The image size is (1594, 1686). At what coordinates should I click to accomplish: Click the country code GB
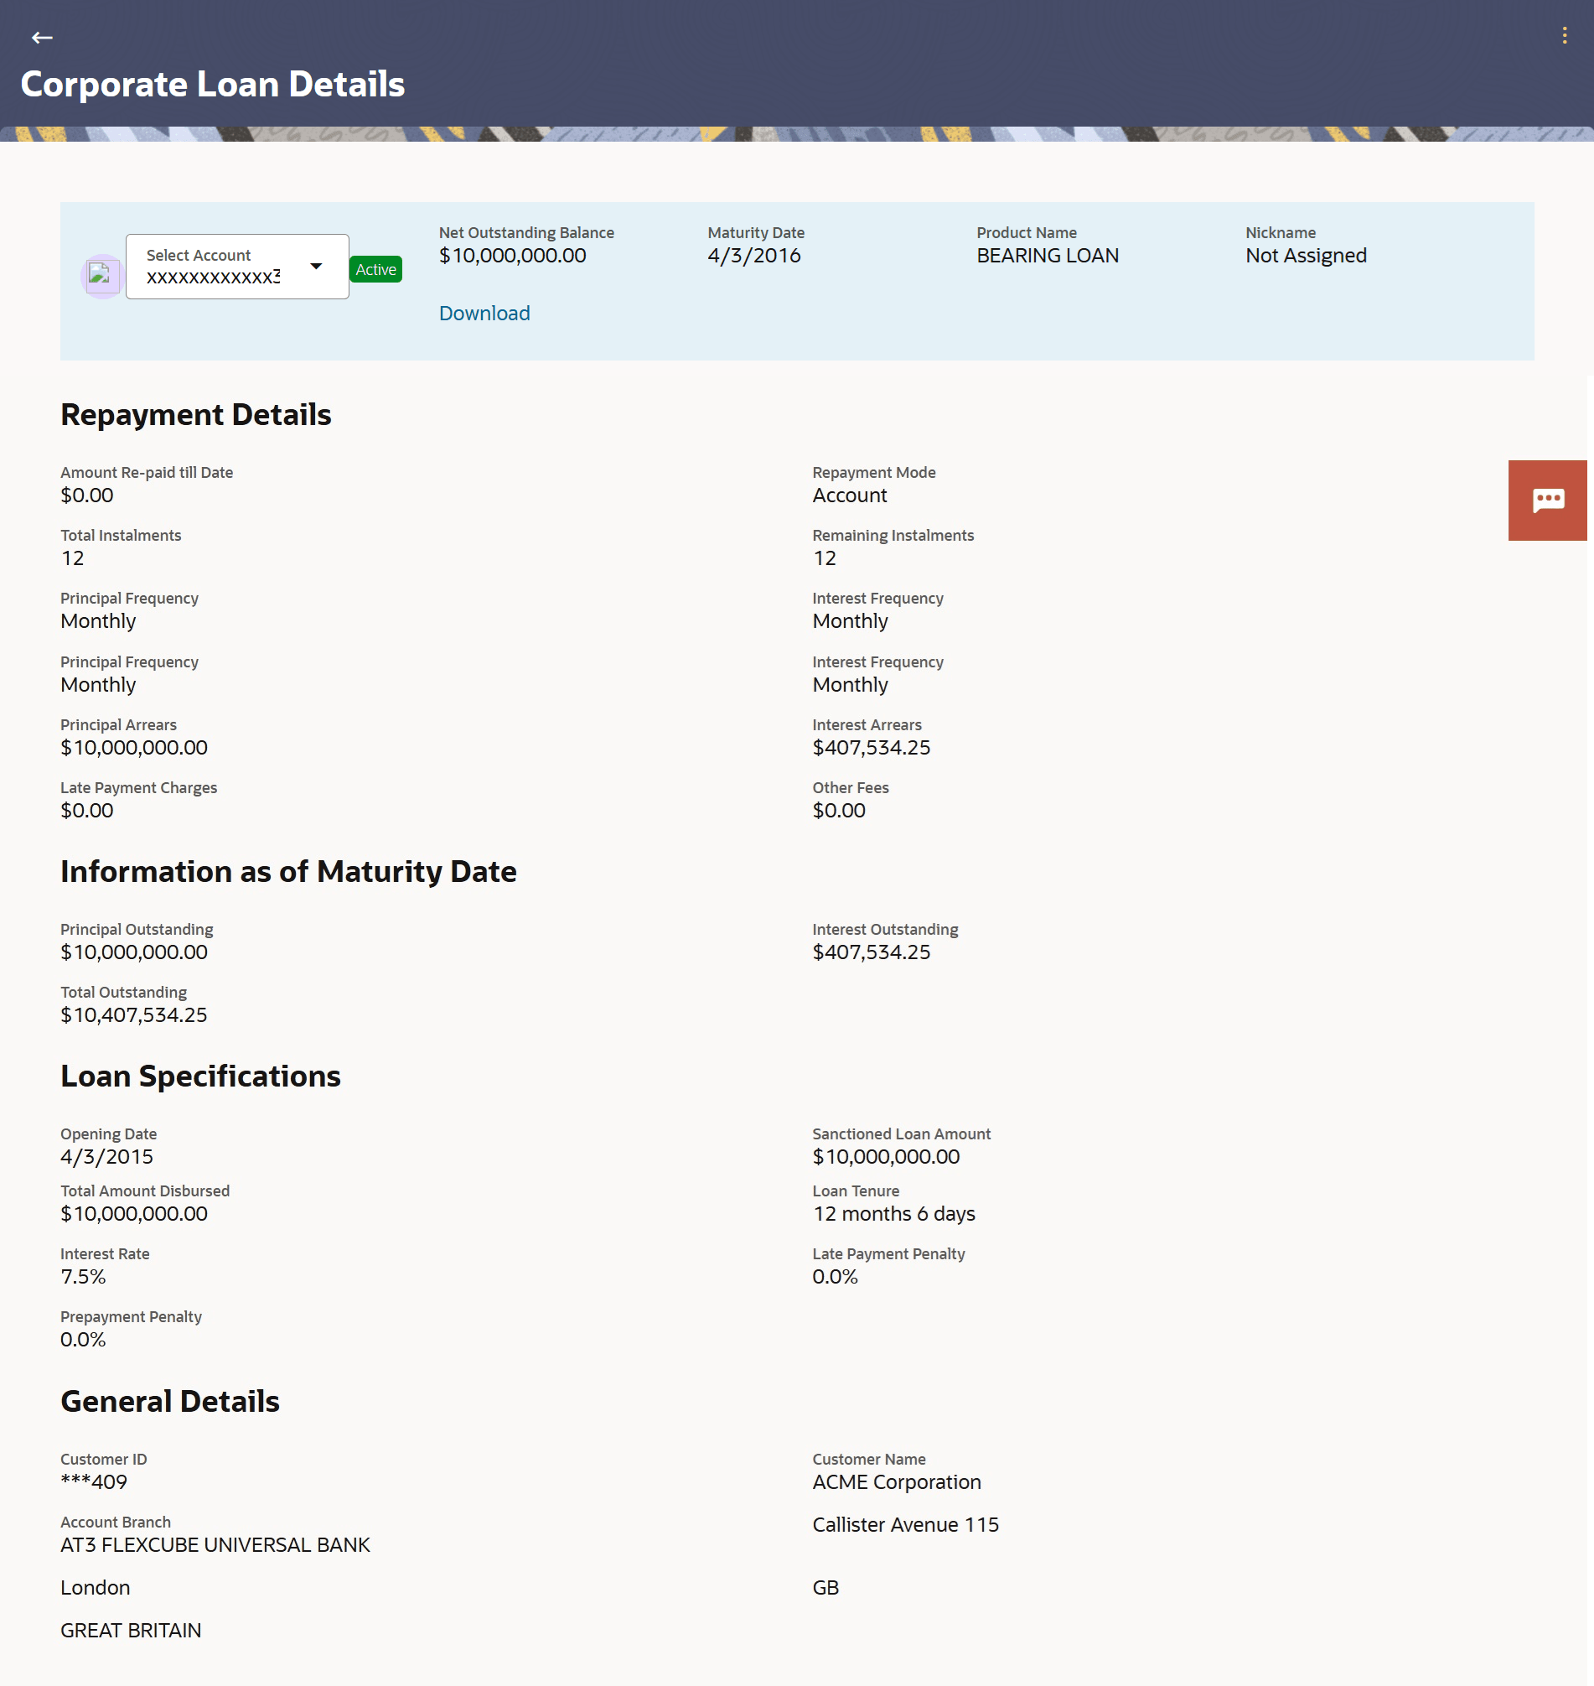pos(825,1588)
